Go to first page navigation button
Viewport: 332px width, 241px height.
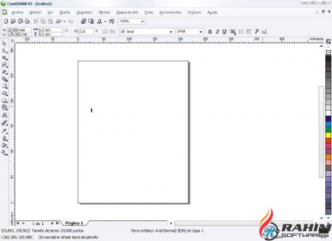tap(18, 223)
